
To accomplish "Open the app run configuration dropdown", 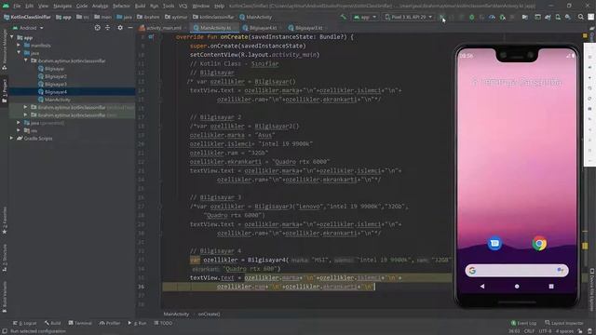I will coord(365,17).
